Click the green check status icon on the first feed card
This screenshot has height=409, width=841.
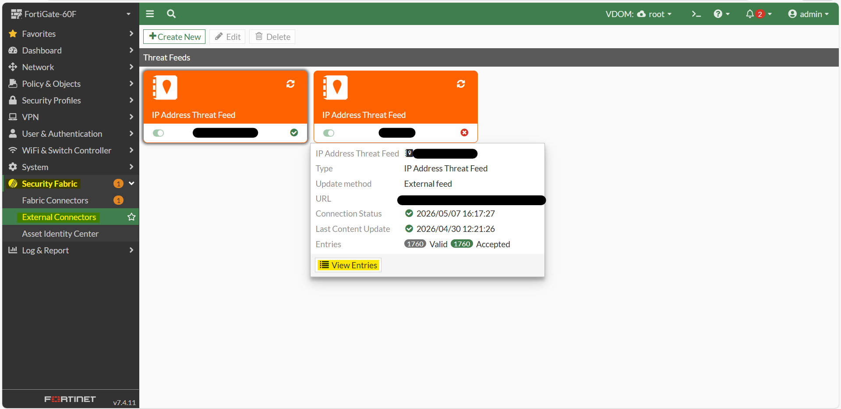pos(294,132)
